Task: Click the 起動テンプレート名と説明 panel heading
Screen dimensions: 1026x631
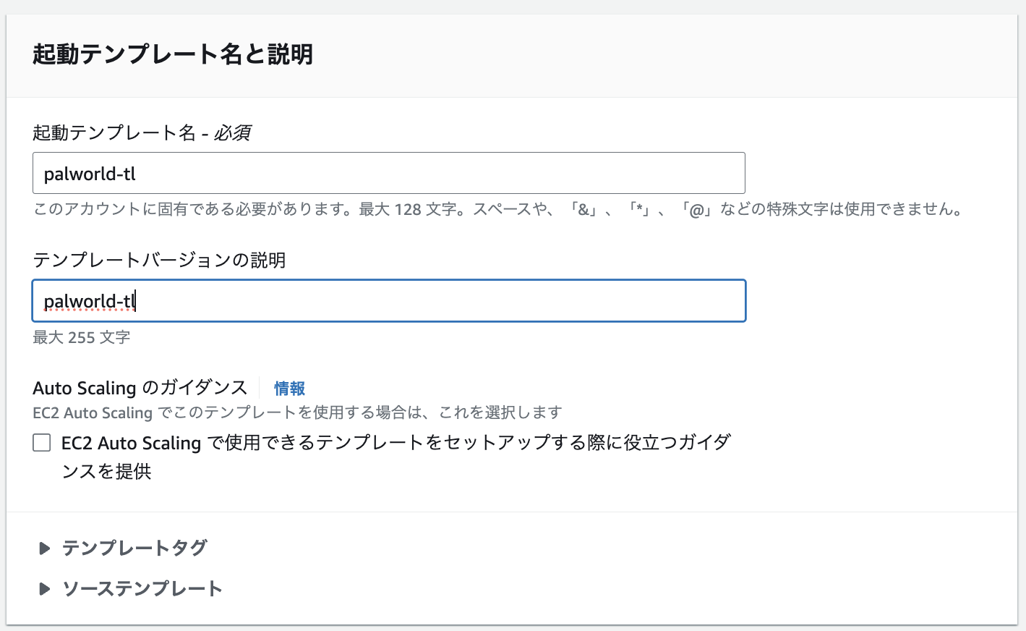Action: tap(173, 54)
